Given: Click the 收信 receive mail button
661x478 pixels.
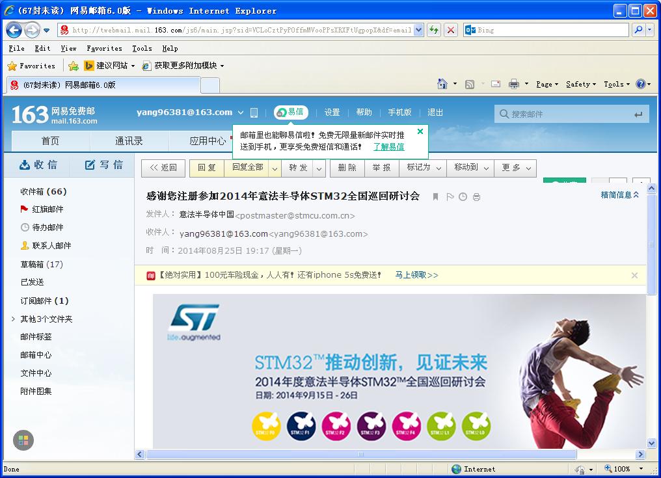Looking at the screenshot, I should click(x=38, y=165).
